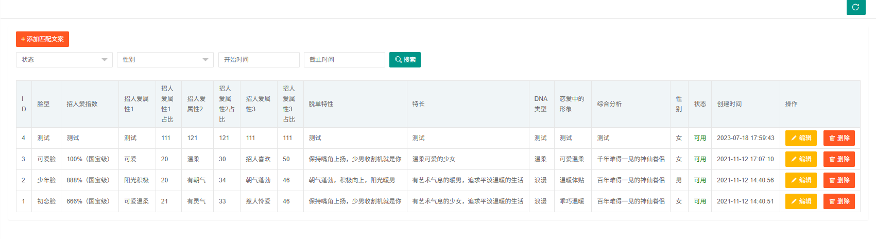876x239 pixels.
Task: Focus the 截止时间 end time field
Action: pos(344,60)
